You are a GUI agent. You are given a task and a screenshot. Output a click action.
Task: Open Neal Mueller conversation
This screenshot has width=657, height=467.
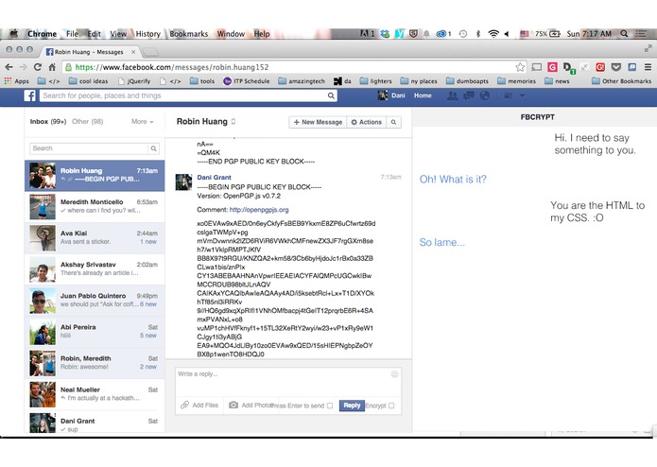point(95,394)
